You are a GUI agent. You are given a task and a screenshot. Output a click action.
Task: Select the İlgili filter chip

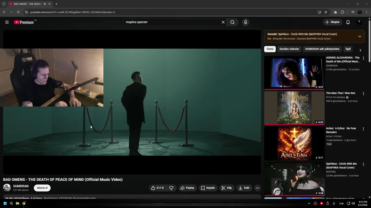(348, 49)
